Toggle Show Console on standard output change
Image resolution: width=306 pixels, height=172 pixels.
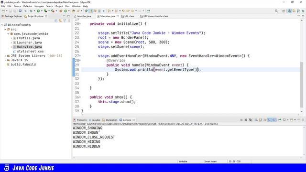click(270, 120)
